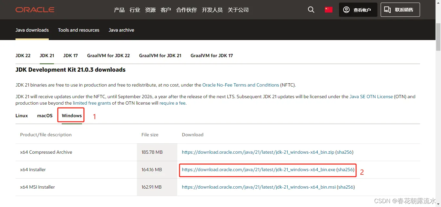The width and height of the screenshot is (441, 207).
Task: Click the 联系销售 contact sales button
Action: (400, 10)
